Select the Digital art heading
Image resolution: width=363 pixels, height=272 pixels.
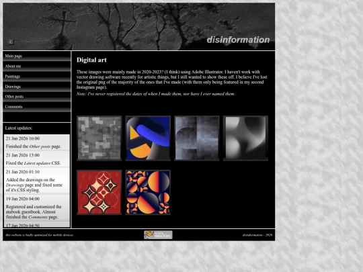pos(91,60)
